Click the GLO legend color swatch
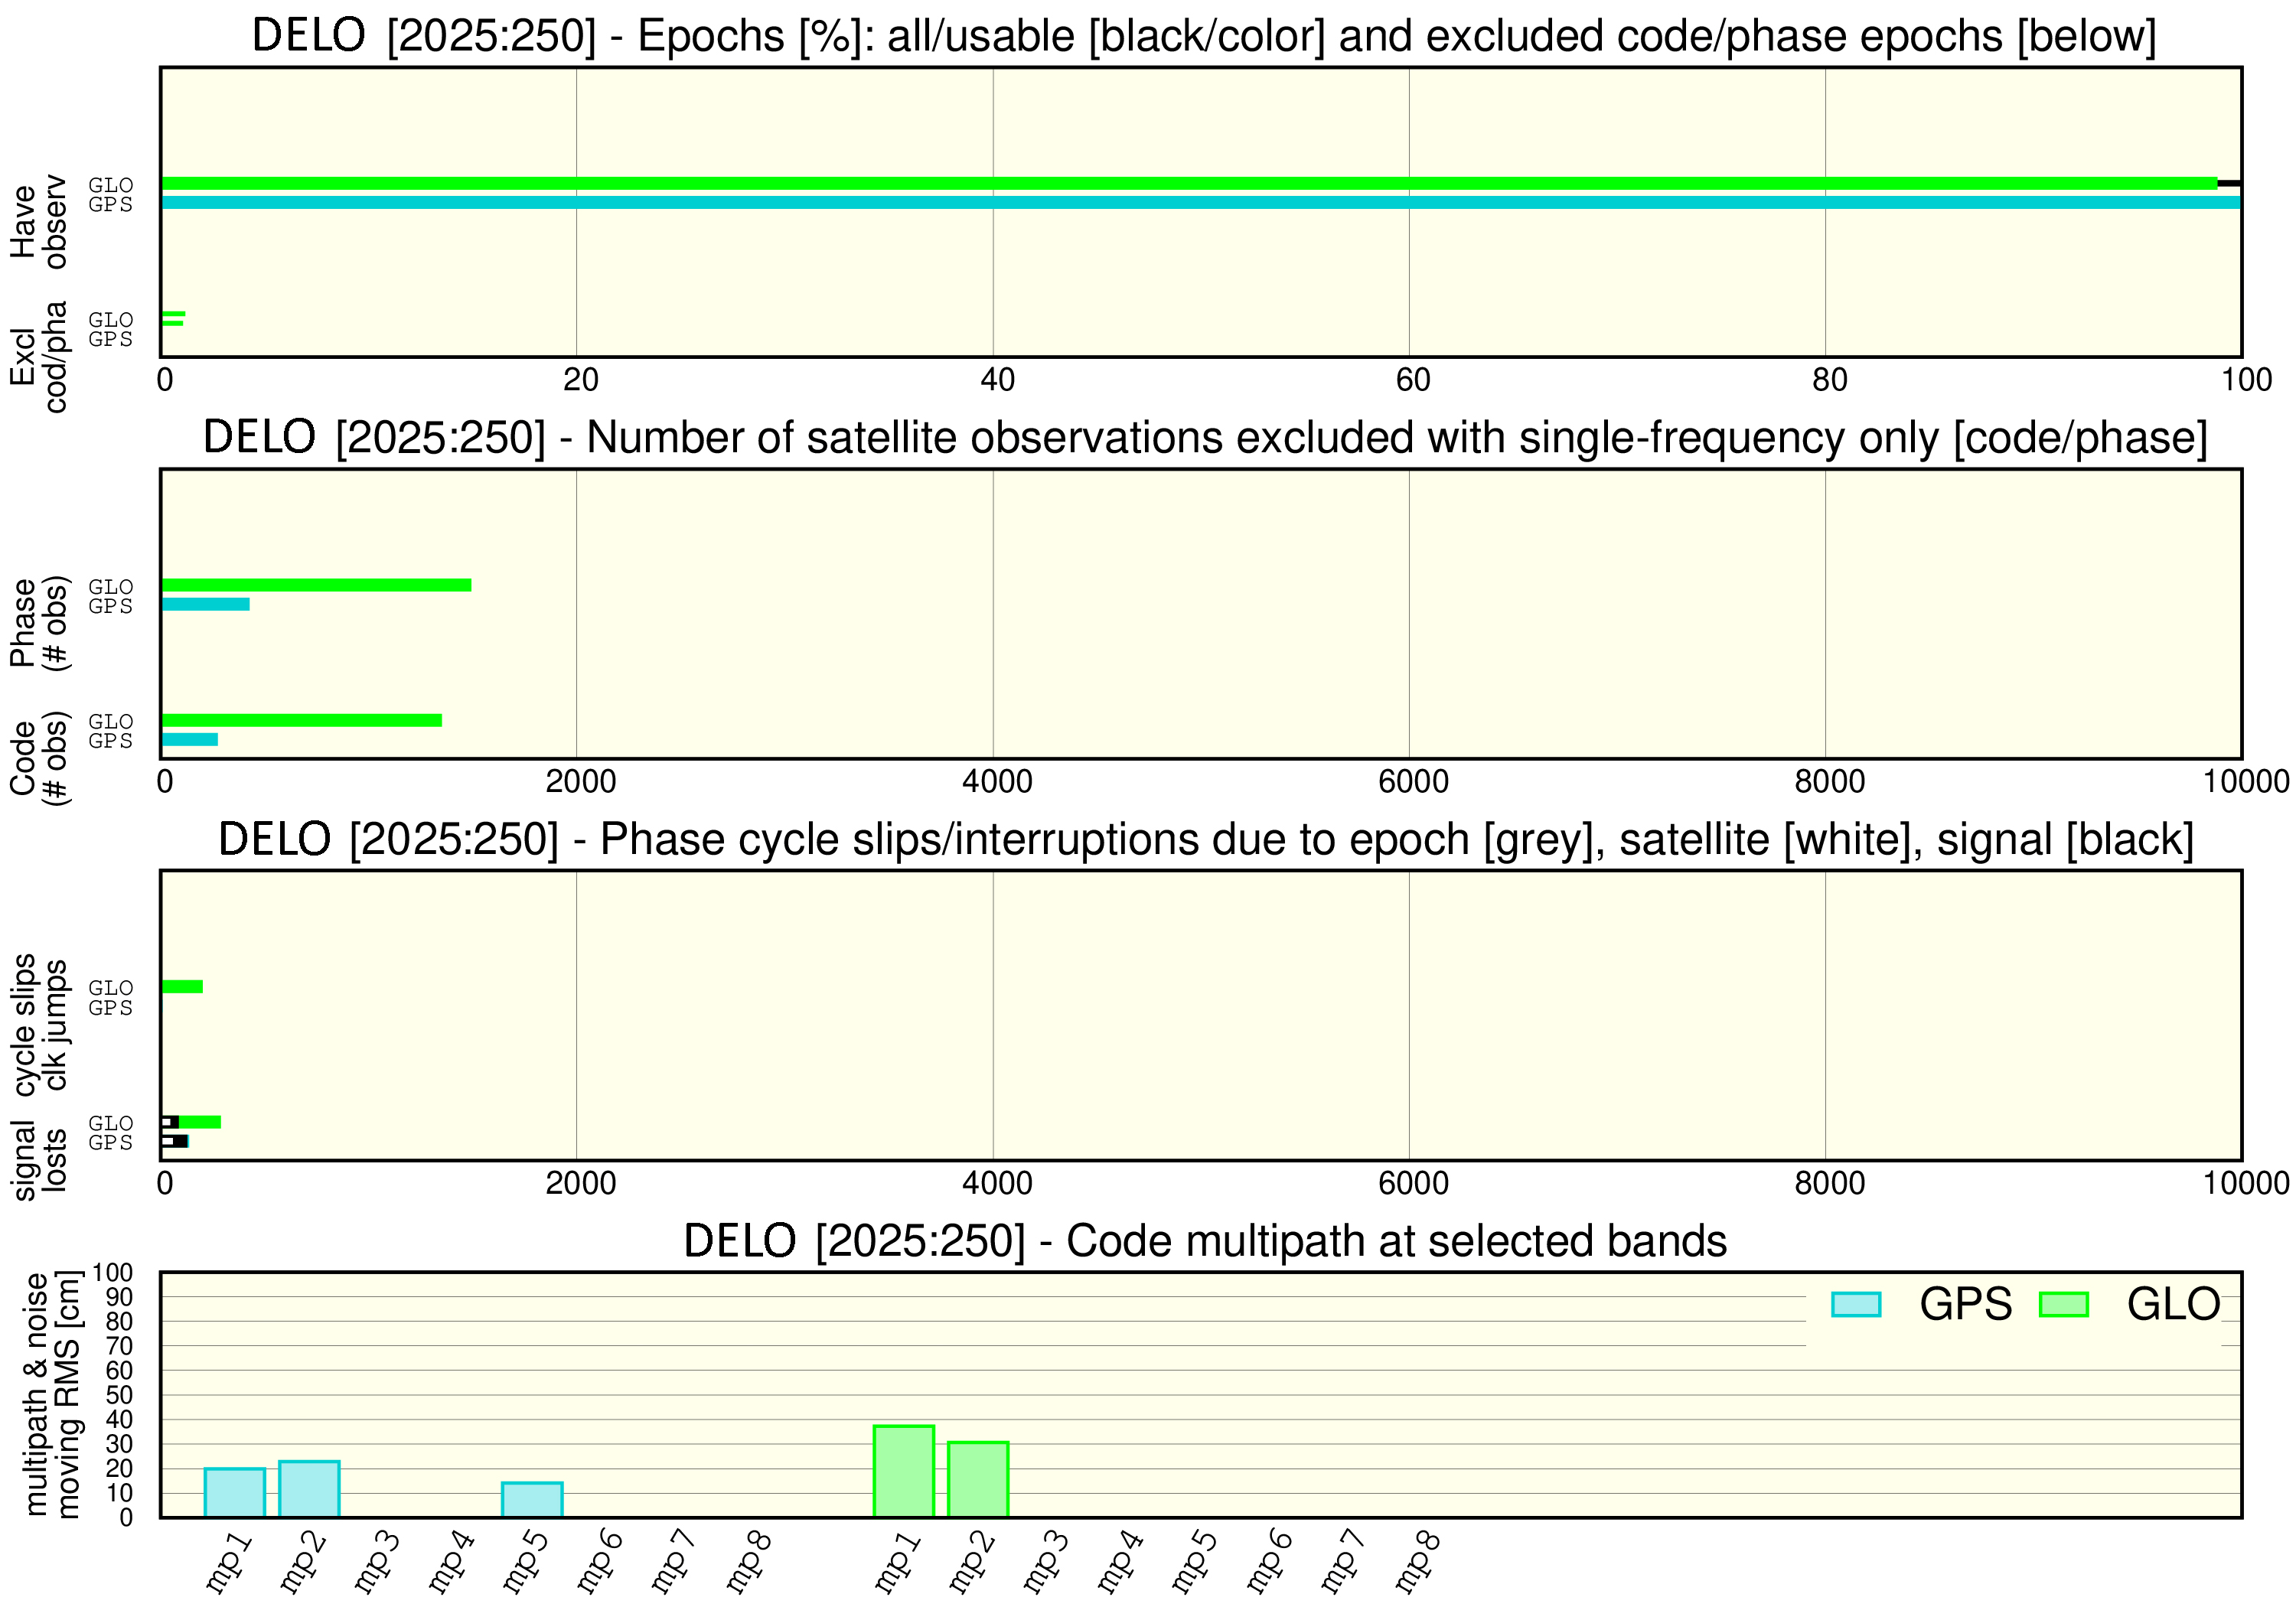 coord(2063,1304)
